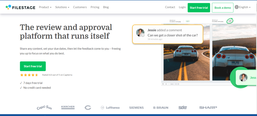Click the Login link
Viewport: 257px width, 116px height.
pos(182,7)
